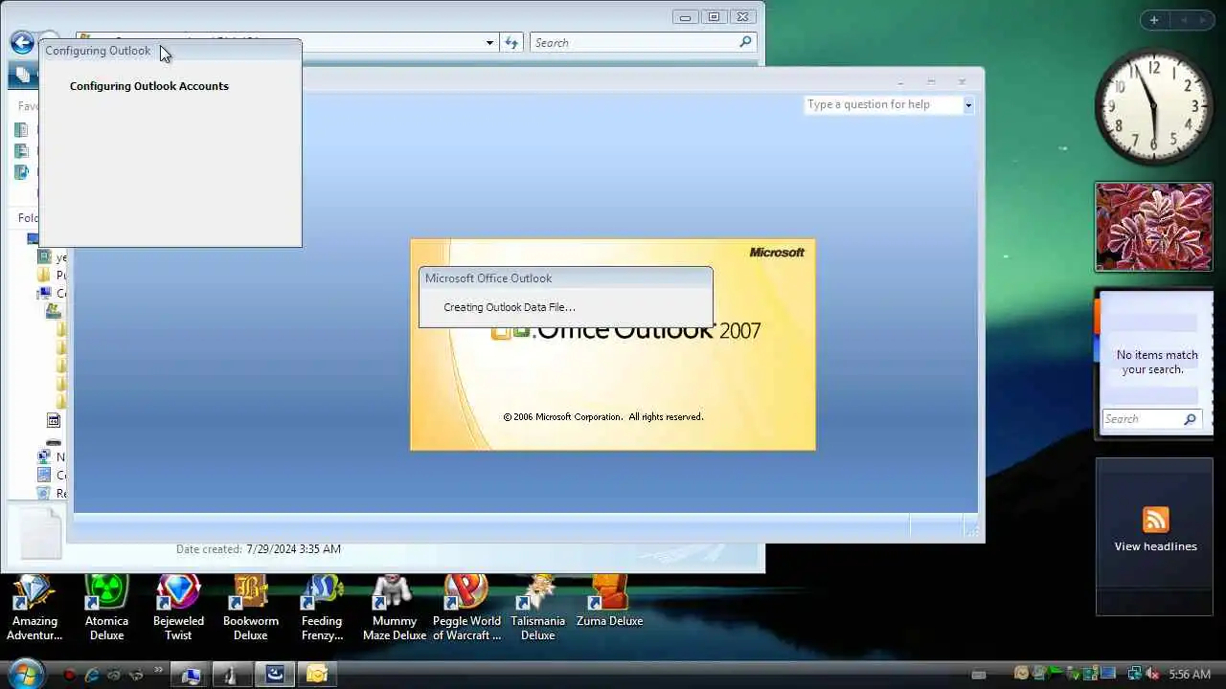Launch Mummy Maze Deluxe shortcut
Image resolution: width=1226 pixels, height=689 pixels.
(394, 608)
